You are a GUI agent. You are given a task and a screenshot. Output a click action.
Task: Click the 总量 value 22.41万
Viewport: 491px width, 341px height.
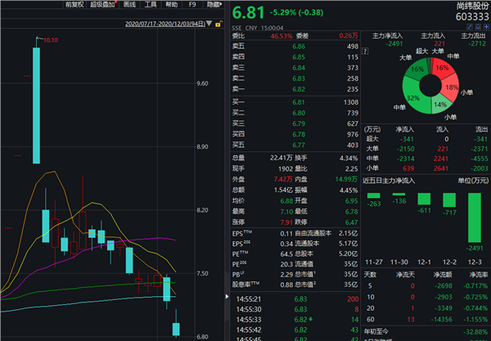[282, 158]
